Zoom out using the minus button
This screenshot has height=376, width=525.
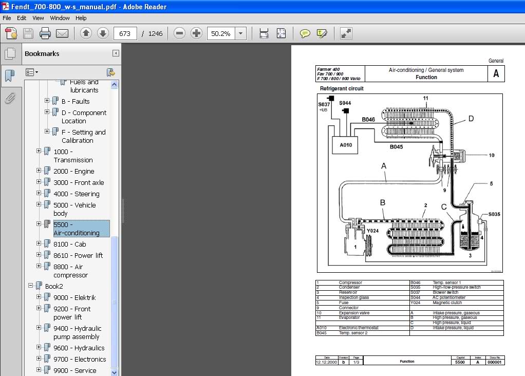pos(179,34)
